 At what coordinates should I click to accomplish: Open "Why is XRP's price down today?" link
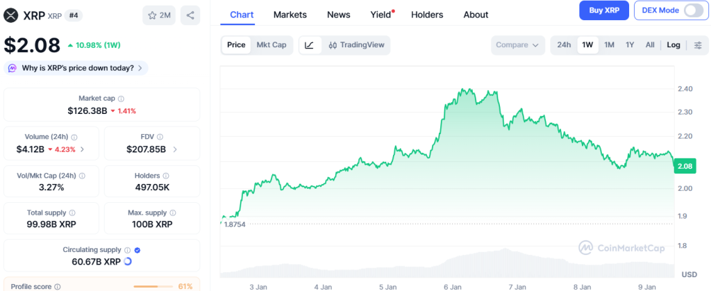coord(76,68)
